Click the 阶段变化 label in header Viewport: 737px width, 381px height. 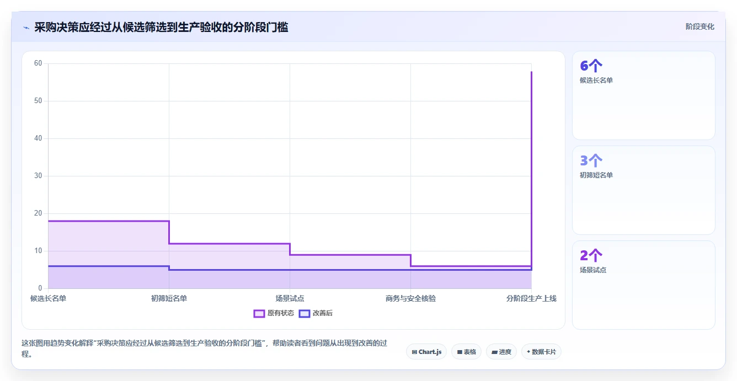pos(699,26)
